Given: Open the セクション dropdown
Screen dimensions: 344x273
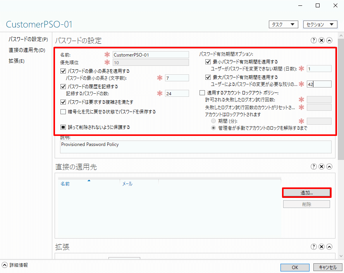Looking at the screenshot, I should point(320,24).
